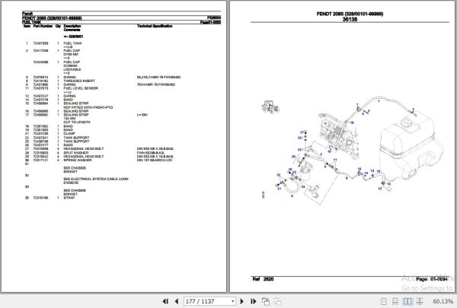
Task: Click the THREADED INSERT description
Action: pos(79,81)
